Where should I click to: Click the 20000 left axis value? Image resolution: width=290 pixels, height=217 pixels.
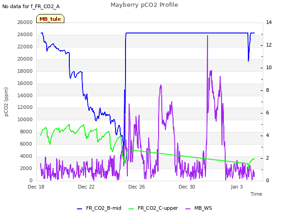pos(25,59)
